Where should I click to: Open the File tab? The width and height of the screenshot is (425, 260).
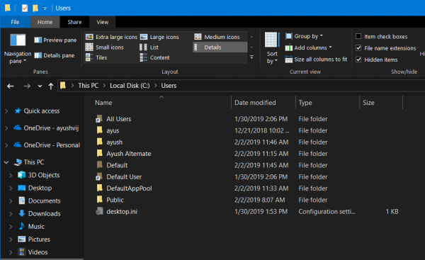pos(15,22)
